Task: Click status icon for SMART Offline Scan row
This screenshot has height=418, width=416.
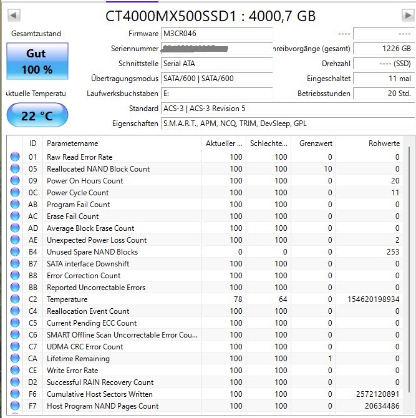Action: pos(15,334)
